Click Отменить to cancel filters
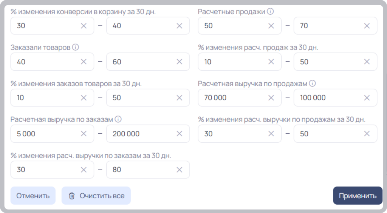The image size is (387, 213). click(33, 196)
